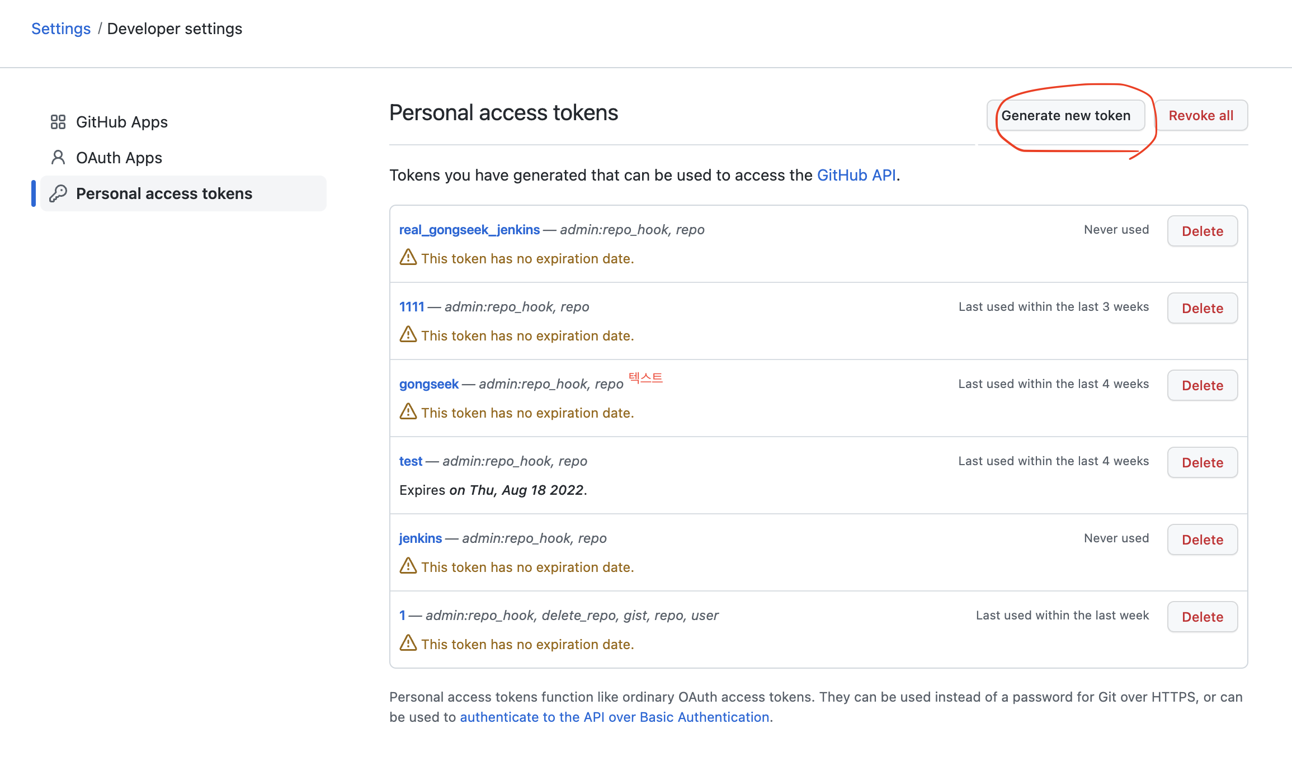Open the token named 1111
1292x757 pixels.
point(412,307)
